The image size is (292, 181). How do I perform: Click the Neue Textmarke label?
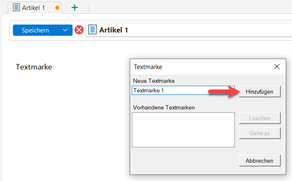[154, 81]
